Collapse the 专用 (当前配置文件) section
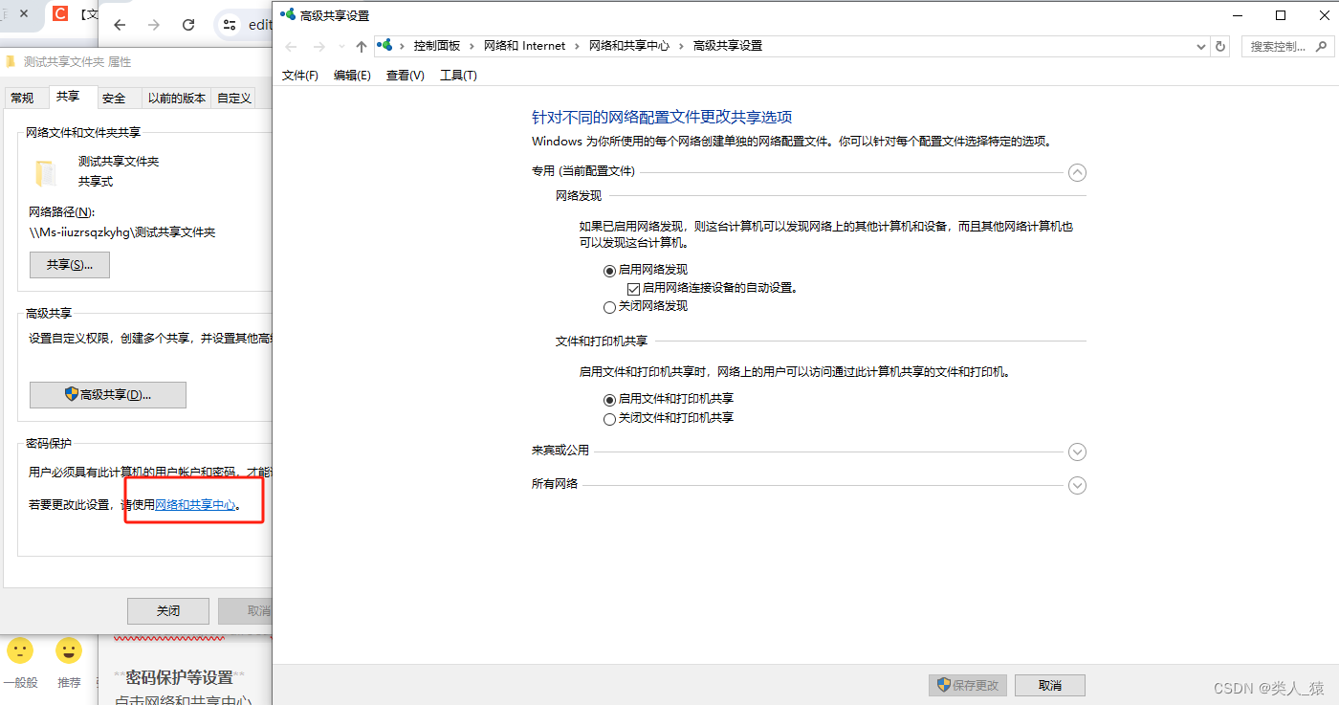Image resolution: width=1339 pixels, height=705 pixels. click(1077, 172)
